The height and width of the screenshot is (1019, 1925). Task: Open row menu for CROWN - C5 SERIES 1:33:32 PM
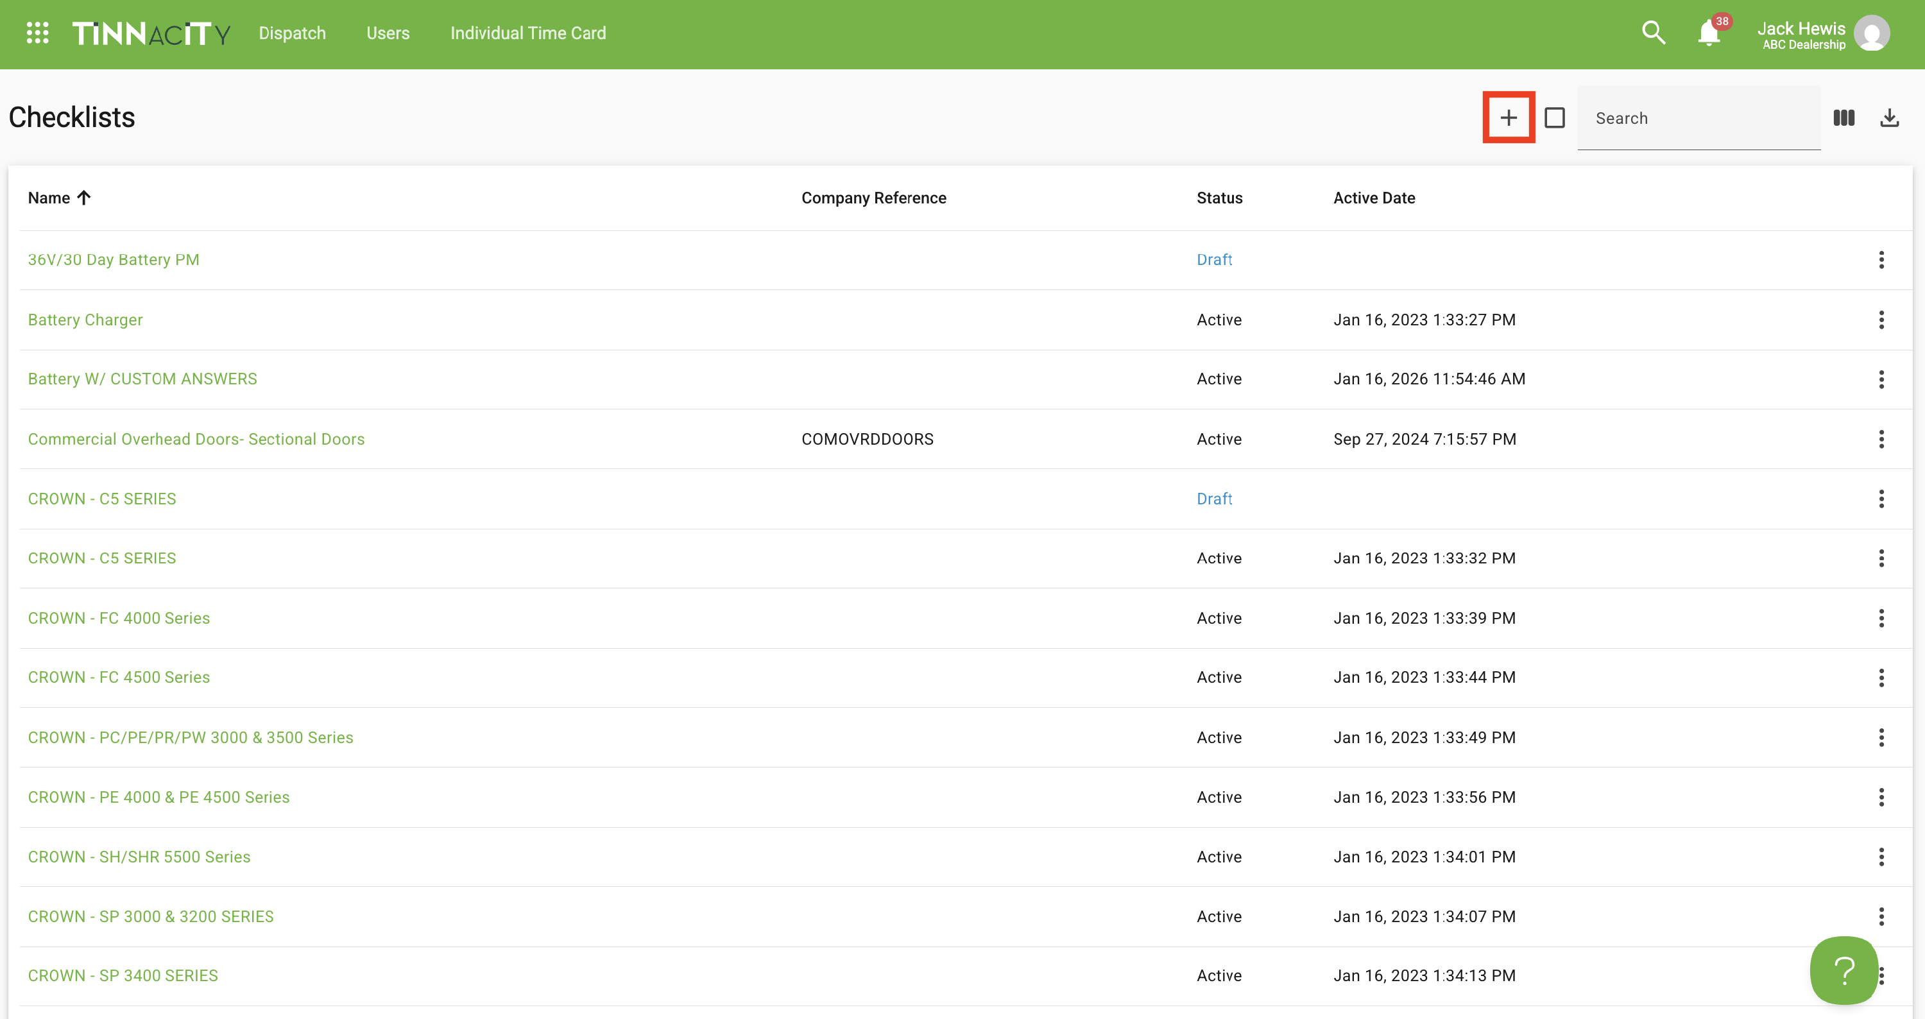click(x=1881, y=558)
